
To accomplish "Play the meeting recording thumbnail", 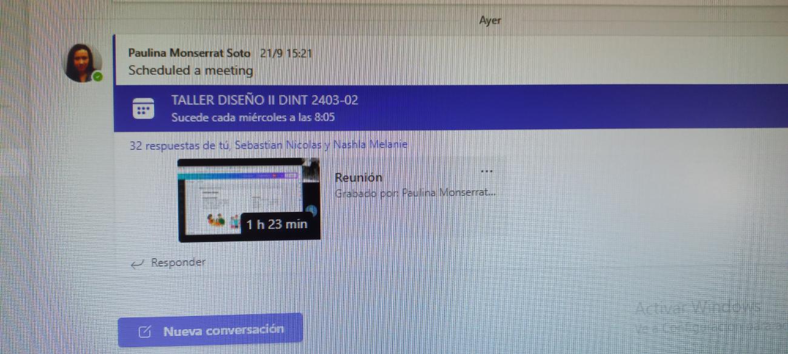I will [x=242, y=194].
